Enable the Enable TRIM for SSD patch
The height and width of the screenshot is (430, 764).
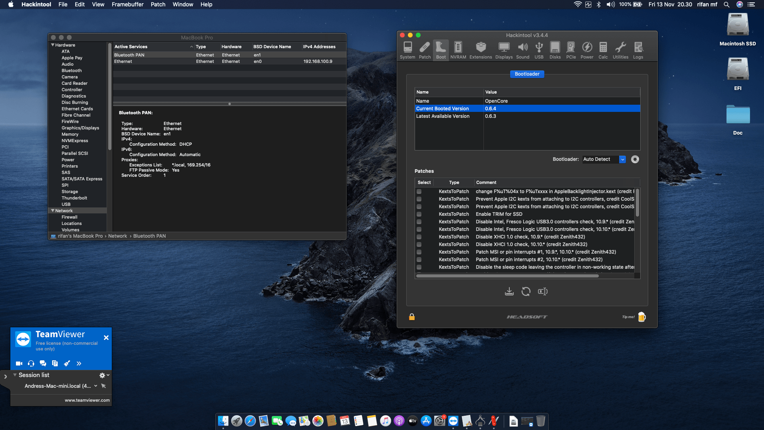click(x=419, y=214)
